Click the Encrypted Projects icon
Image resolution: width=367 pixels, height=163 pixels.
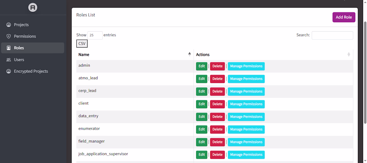coord(9,71)
